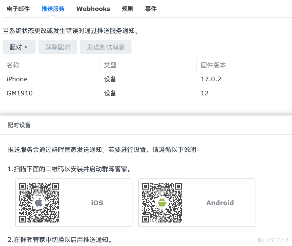Select the GM1910 device row

(147, 93)
